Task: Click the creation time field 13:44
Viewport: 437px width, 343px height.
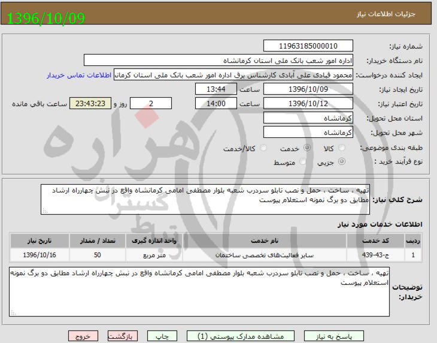Action: (216, 89)
